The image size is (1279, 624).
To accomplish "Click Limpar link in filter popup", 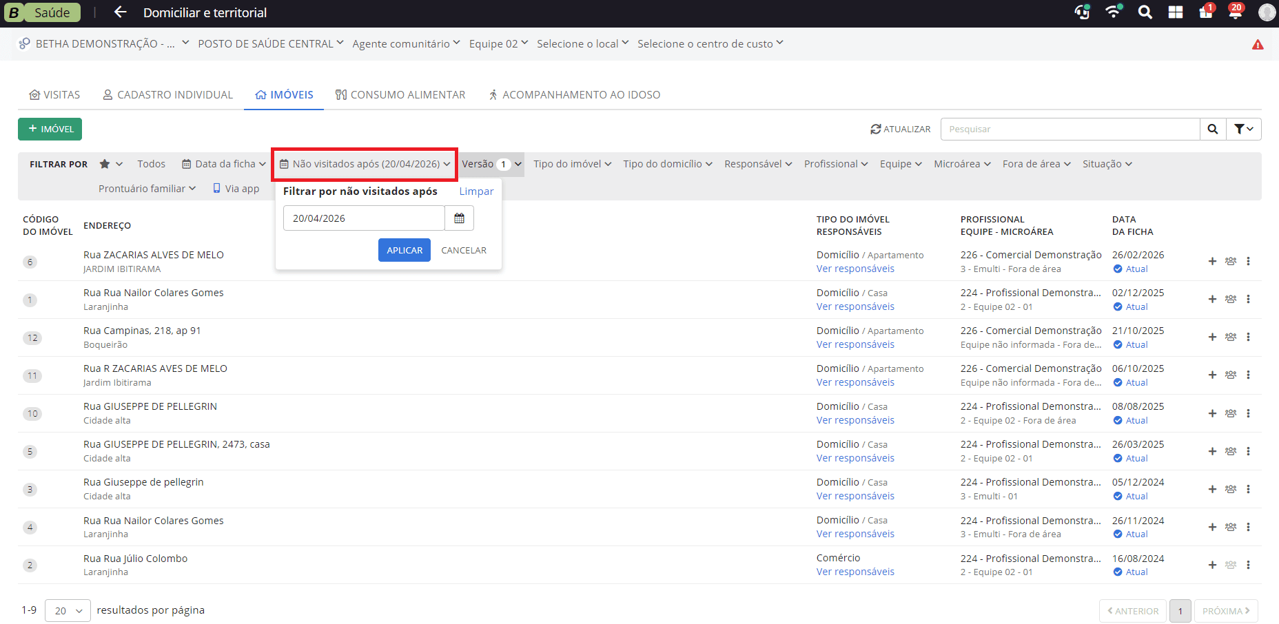I will click(476, 191).
